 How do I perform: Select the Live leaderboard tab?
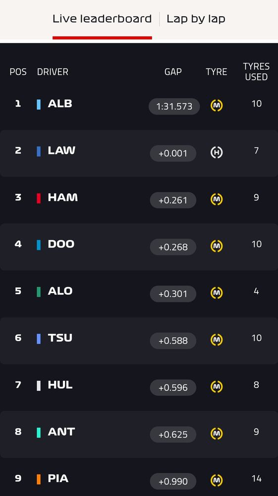pos(102,19)
